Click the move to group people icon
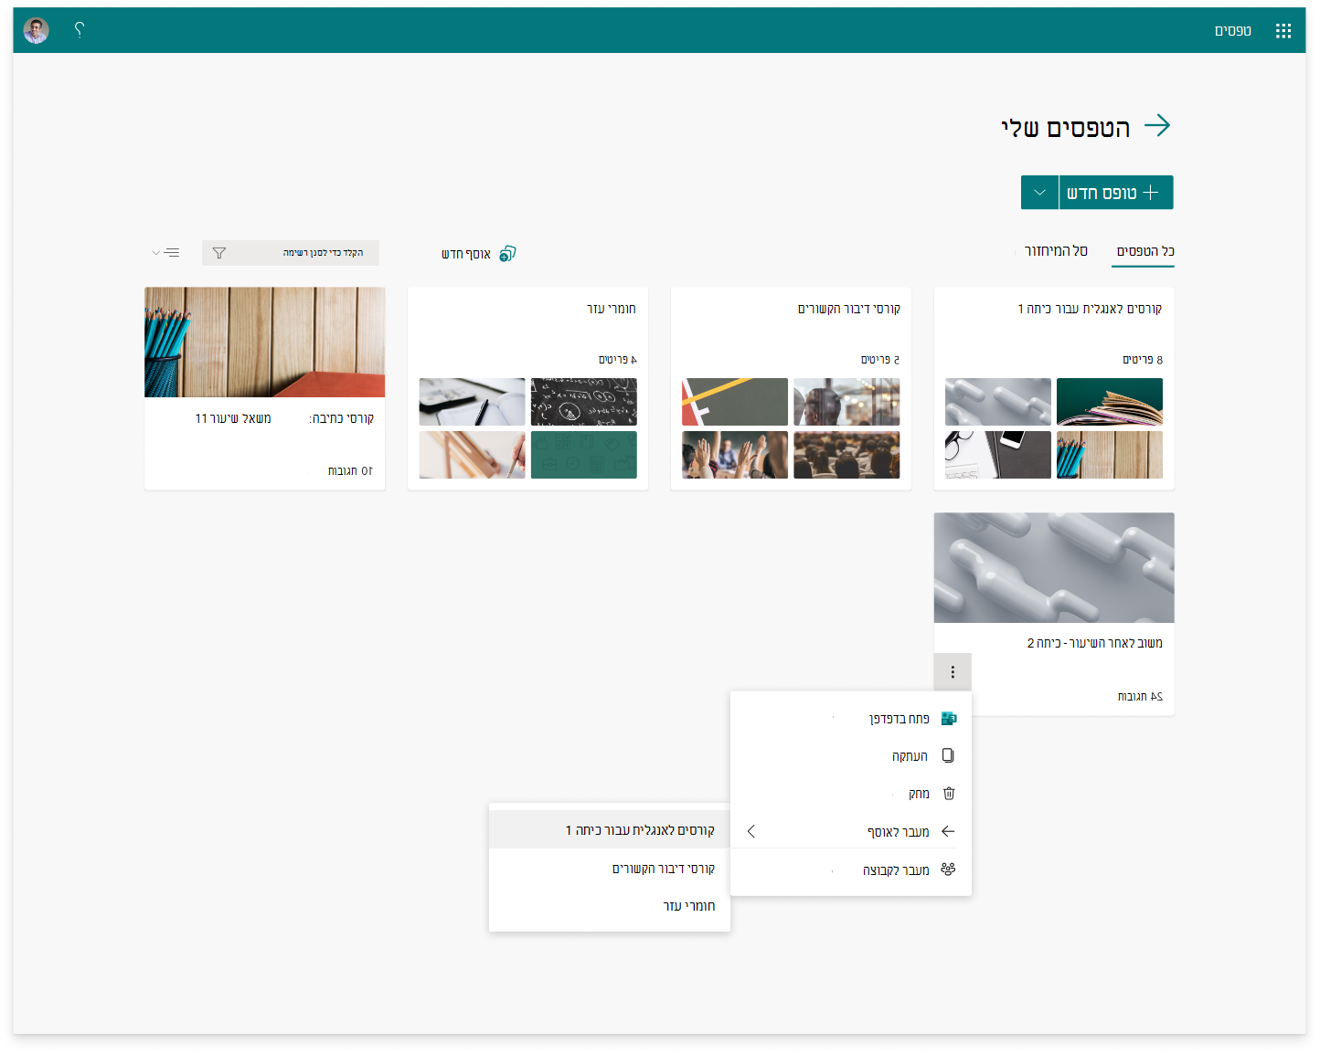The image size is (1320, 1054). click(x=948, y=869)
